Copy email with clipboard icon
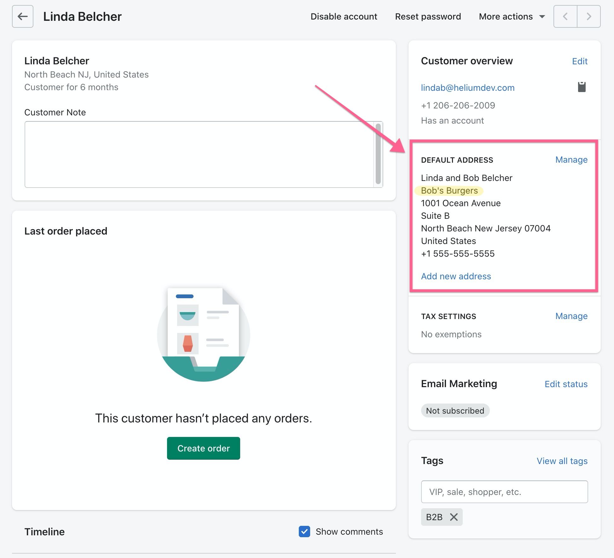Image resolution: width=614 pixels, height=558 pixels. tap(582, 87)
